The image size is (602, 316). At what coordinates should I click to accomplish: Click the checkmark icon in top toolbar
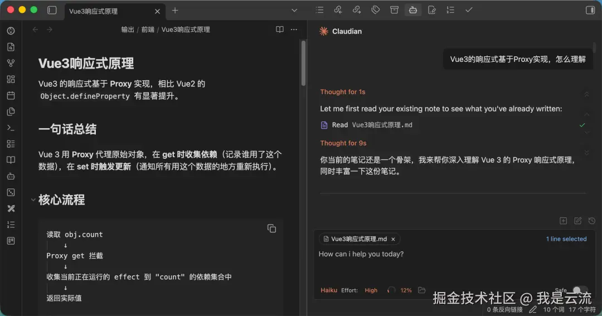469,11
